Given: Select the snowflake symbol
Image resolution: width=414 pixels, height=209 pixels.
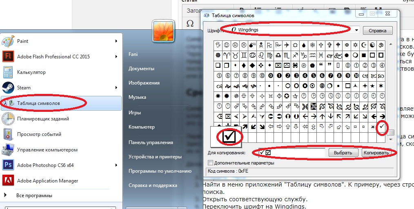Looking at the screenshot, I should click(x=312, y=45).
